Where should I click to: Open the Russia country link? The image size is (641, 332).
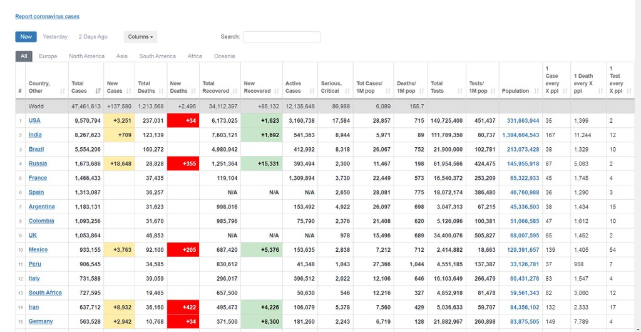38,163
